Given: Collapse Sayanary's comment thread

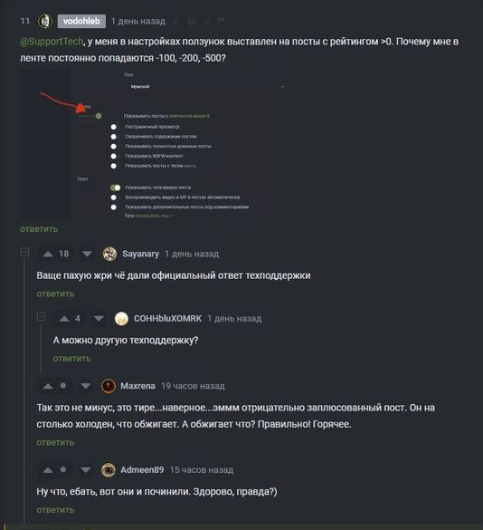Looking at the screenshot, I should [24, 252].
